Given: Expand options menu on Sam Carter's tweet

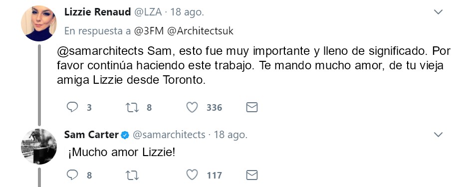Looking at the screenshot, I should click(438, 135).
